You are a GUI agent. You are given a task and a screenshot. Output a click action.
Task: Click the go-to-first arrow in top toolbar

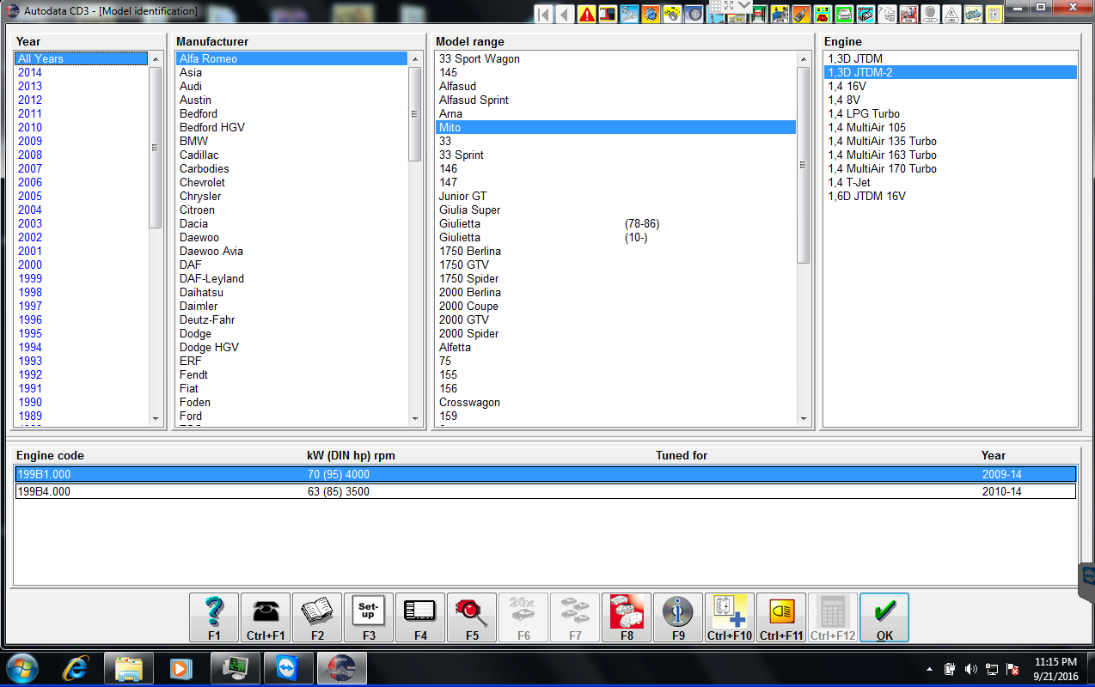[x=544, y=14]
